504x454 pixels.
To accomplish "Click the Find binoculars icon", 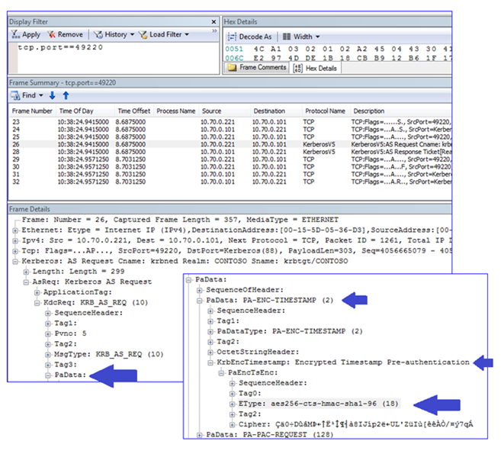I will [15, 95].
